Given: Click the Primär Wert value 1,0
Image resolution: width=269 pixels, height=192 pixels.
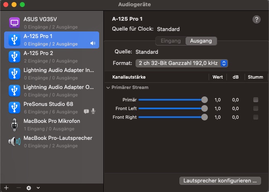Looking at the screenshot, I should coord(217,100).
